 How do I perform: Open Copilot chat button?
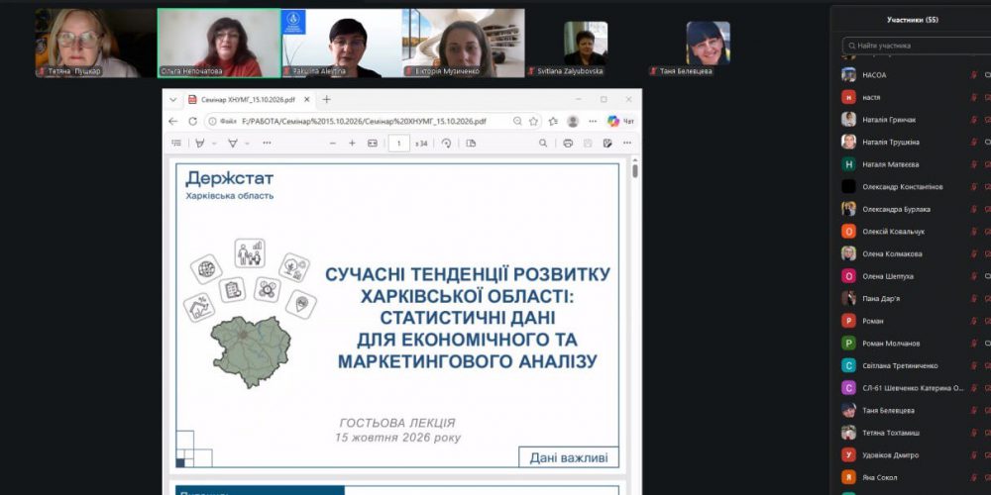tap(620, 121)
